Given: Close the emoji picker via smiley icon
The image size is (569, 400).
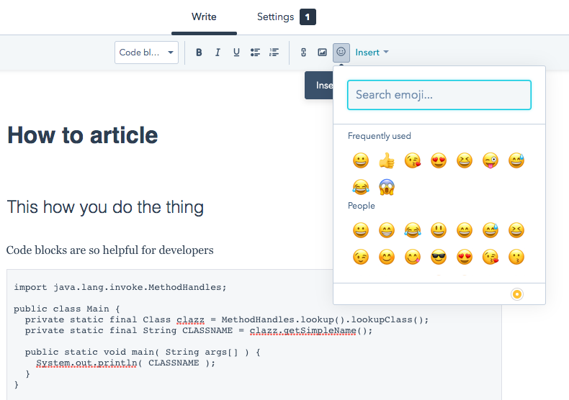Looking at the screenshot, I should click(x=341, y=53).
